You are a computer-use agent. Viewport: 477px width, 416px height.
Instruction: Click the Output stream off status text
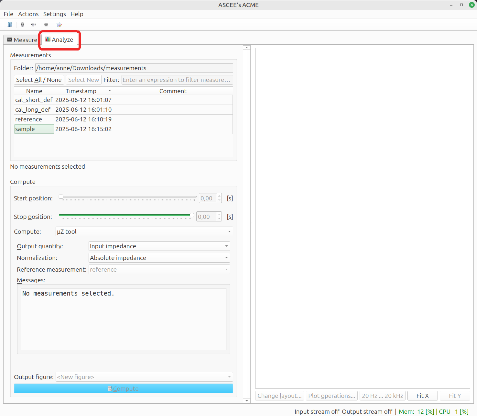[x=367, y=411]
